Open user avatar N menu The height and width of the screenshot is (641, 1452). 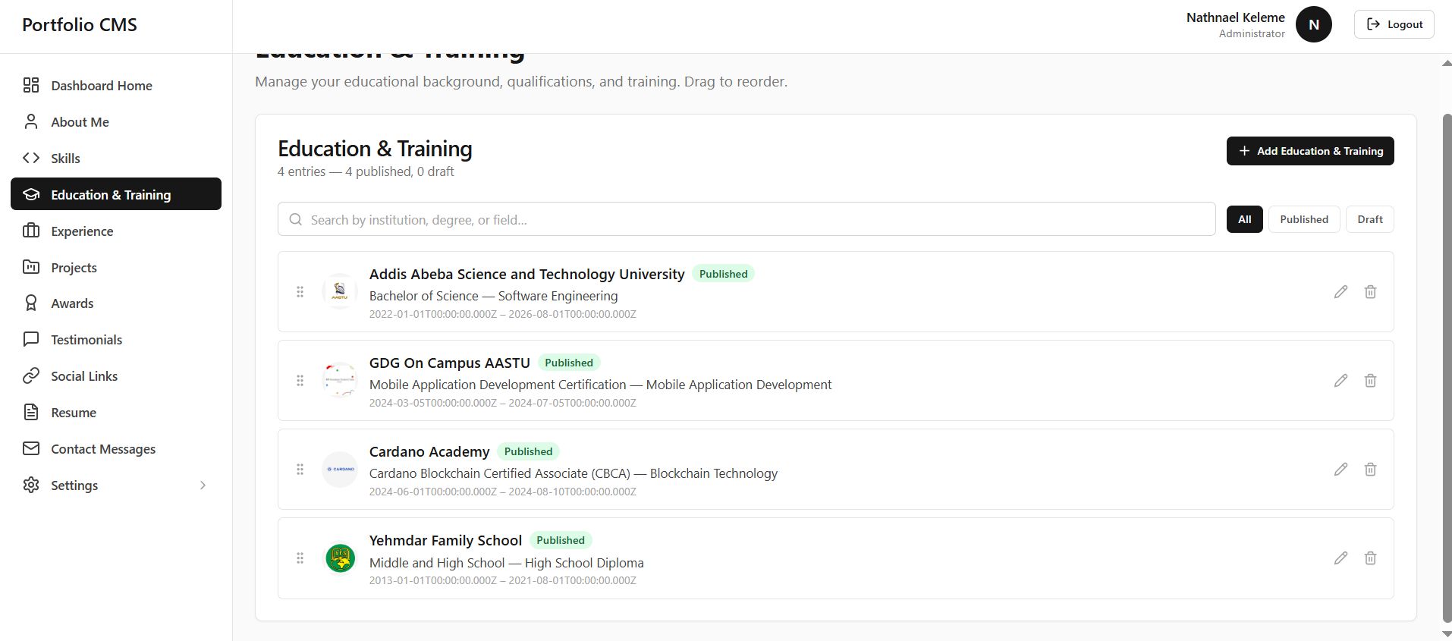(1313, 24)
